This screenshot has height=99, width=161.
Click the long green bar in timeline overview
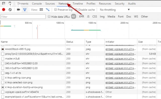coord(86,30)
